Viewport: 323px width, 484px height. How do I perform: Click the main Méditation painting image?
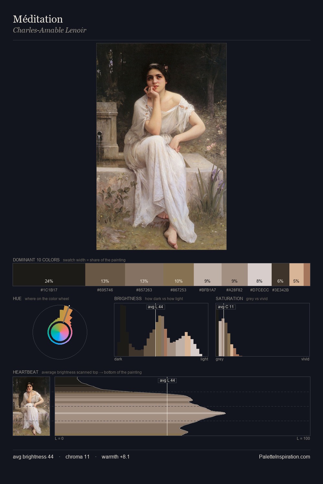tap(161, 146)
